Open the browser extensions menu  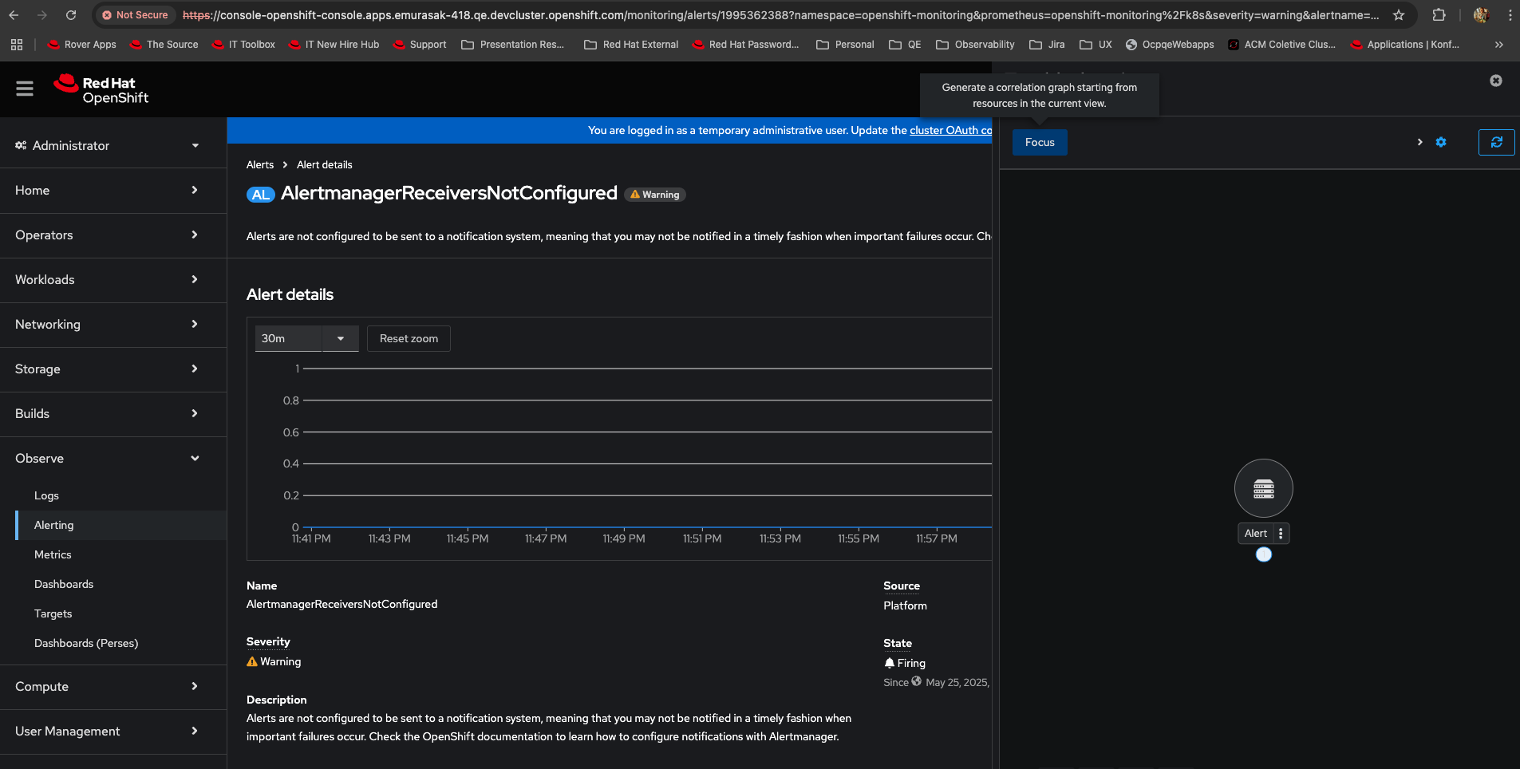[1439, 15]
